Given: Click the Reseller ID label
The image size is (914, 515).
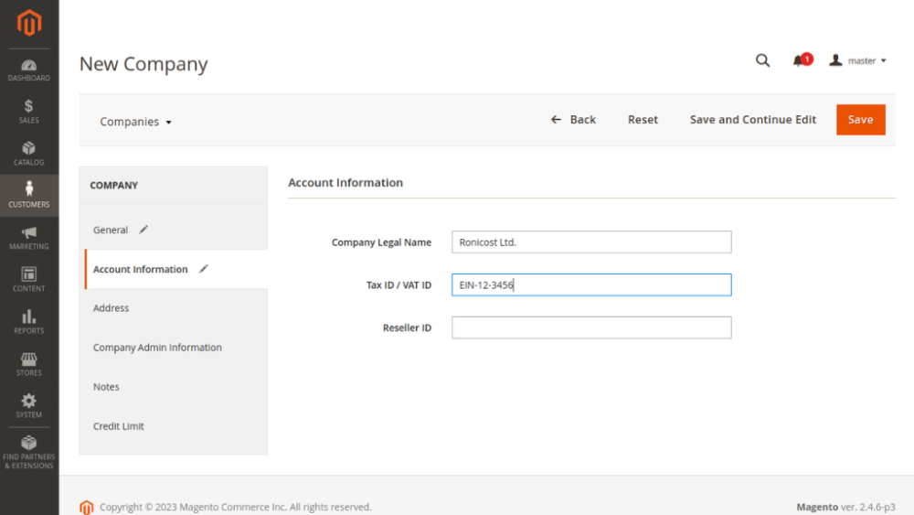Looking at the screenshot, I should click(407, 327).
